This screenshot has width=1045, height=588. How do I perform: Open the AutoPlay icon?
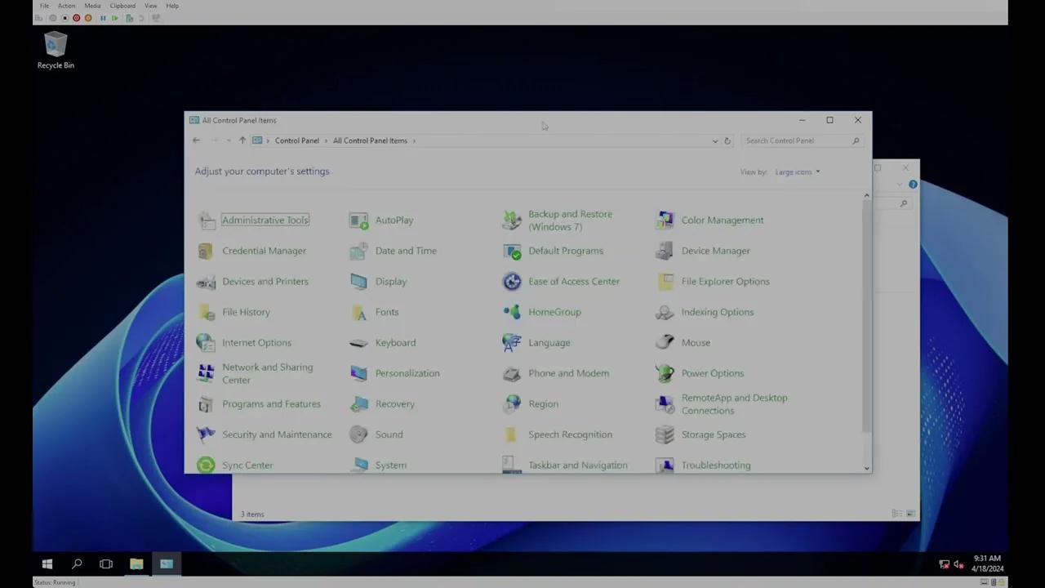pyautogui.click(x=358, y=220)
